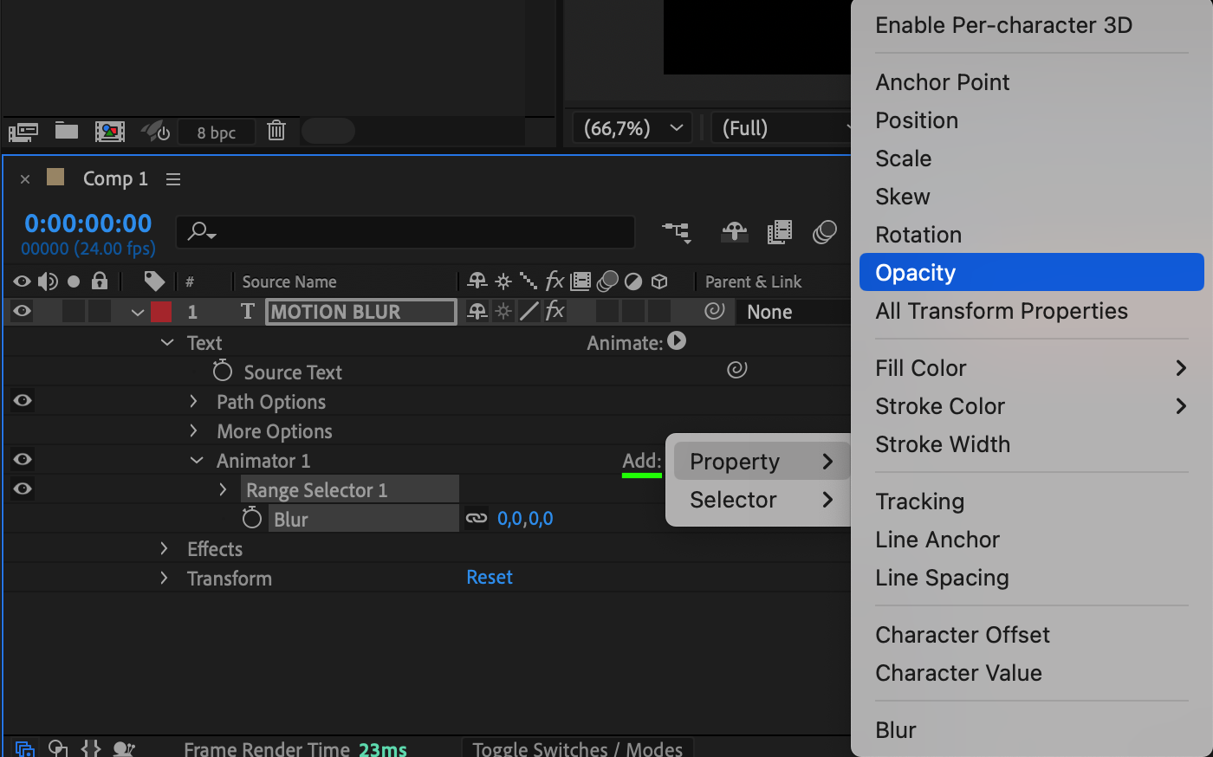Open the magnification (66,7%) dropdown
This screenshot has width=1213, height=757.
633,128
